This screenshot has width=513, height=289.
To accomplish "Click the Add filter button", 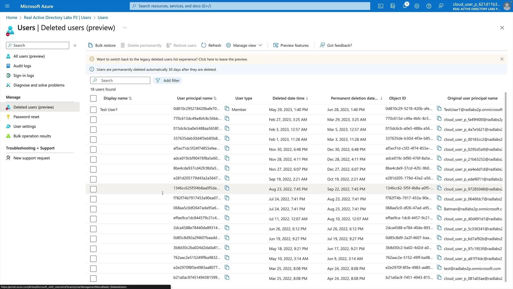I will (x=168, y=81).
